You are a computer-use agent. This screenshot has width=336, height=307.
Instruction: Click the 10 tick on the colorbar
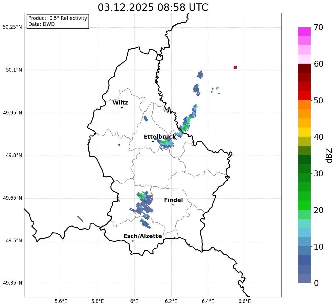[x=318, y=247]
